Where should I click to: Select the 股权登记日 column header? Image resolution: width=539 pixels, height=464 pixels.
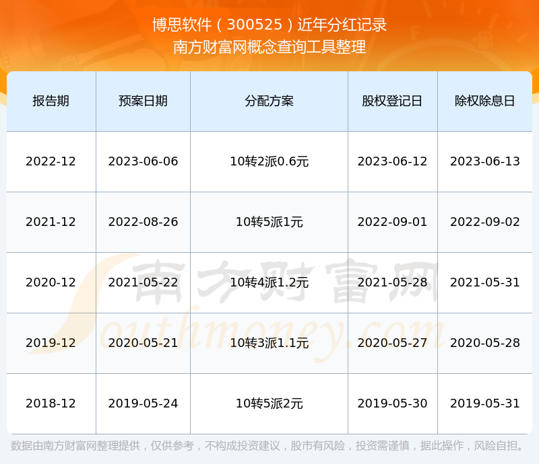click(392, 101)
